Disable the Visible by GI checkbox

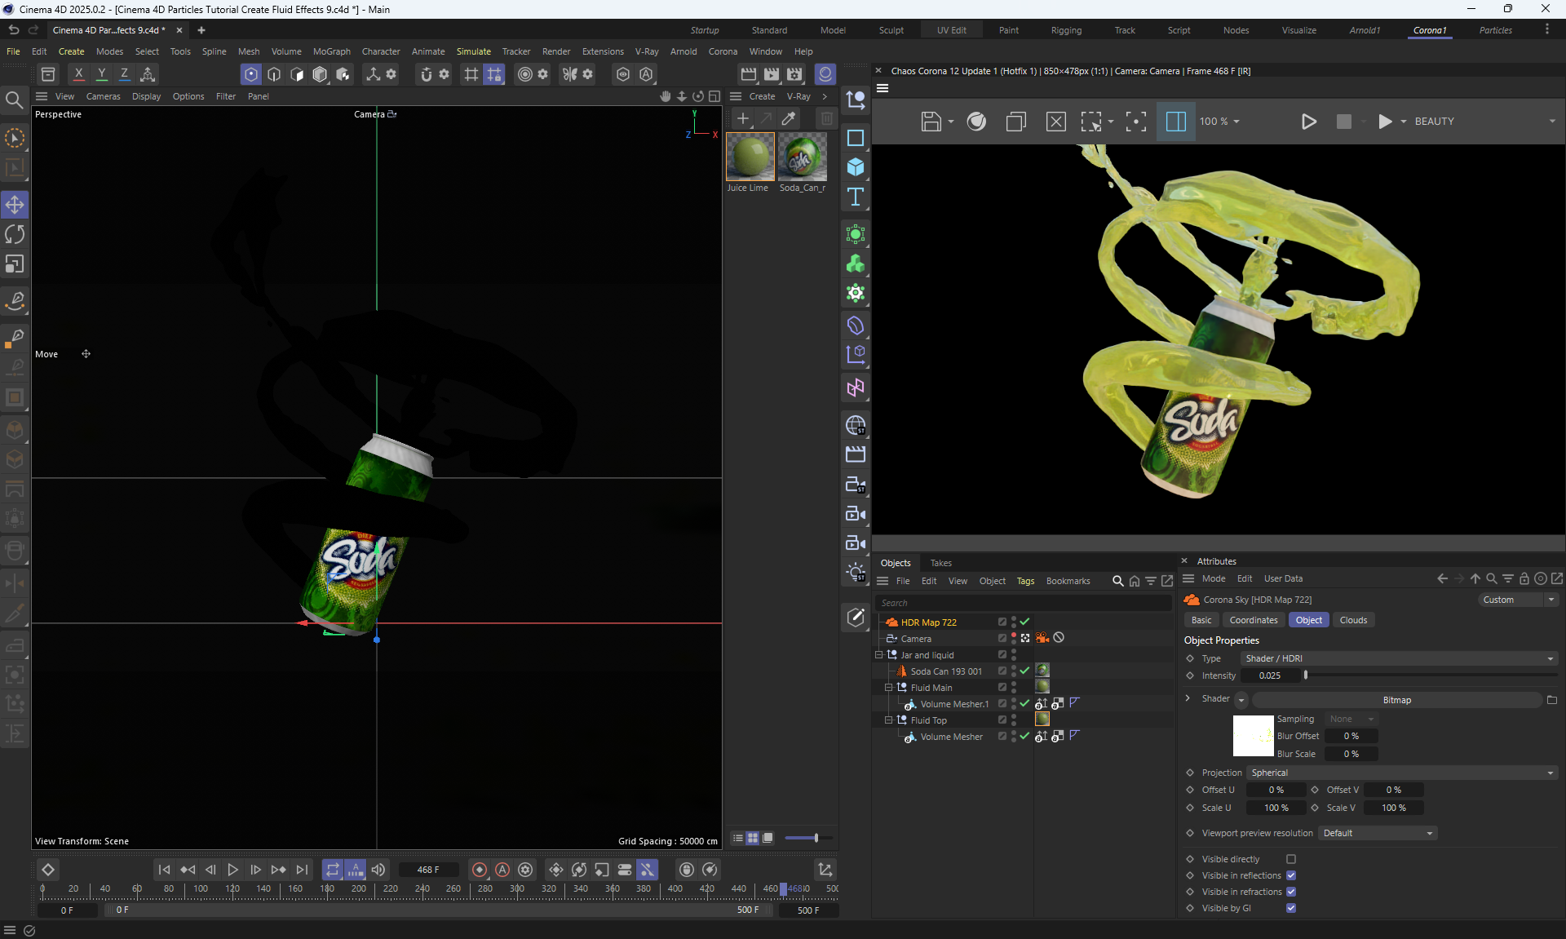pos(1291,908)
